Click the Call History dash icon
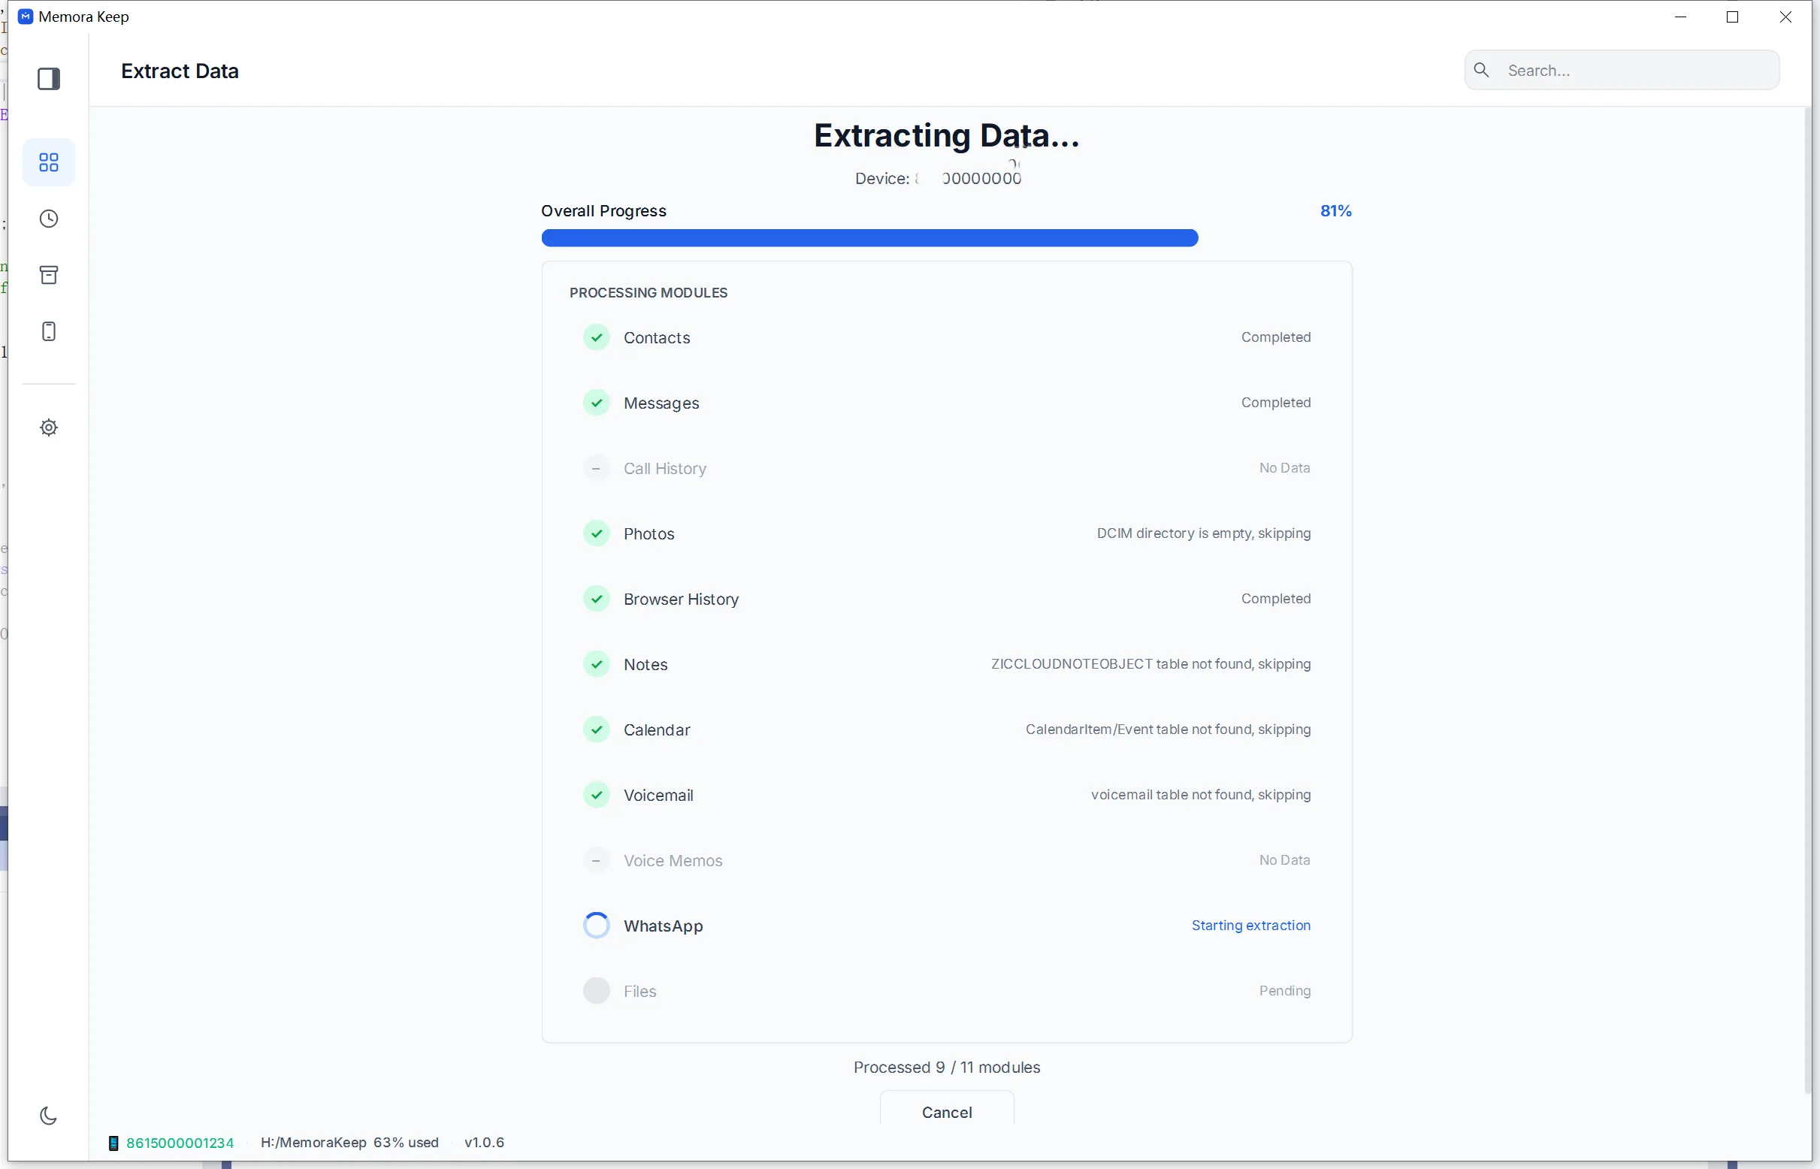The width and height of the screenshot is (1820, 1169). tap(597, 468)
